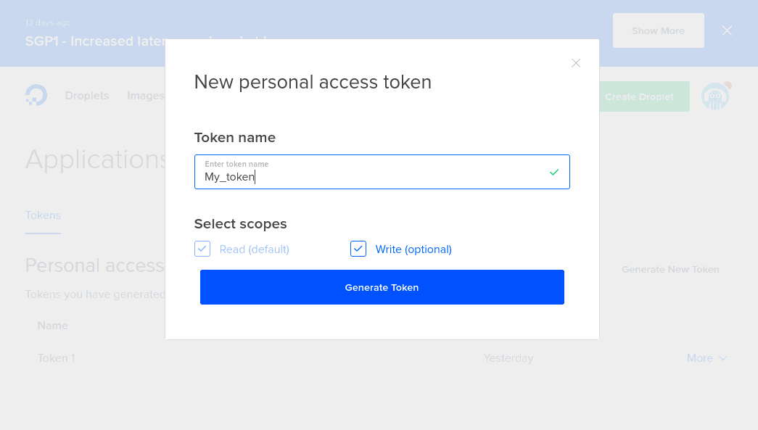
Task: Click Show More on the banner
Action: pyautogui.click(x=659, y=30)
